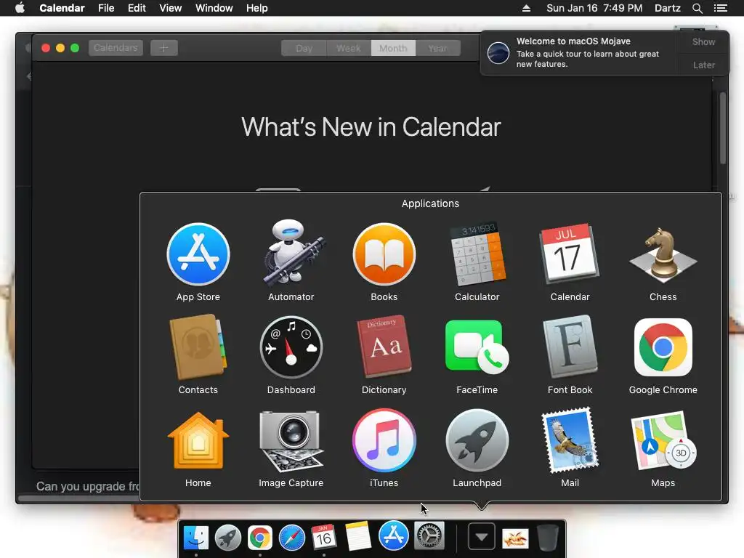
Task: Click Later on the Mojave notification
Action: (703, 65)
